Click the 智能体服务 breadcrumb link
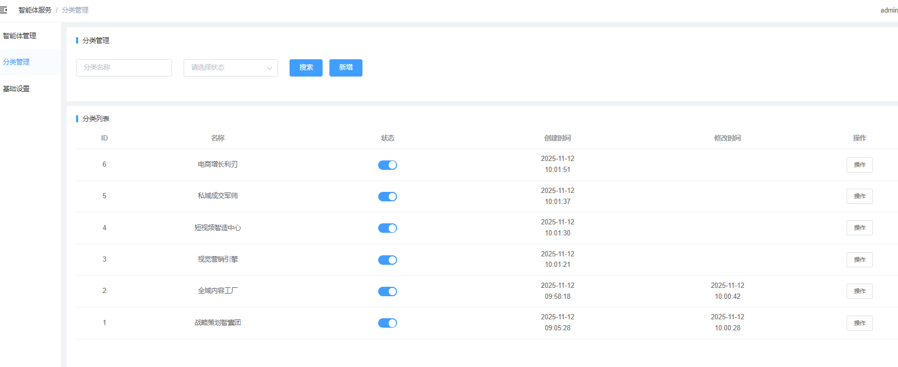This screenshot has width=898, height=367. click(35, 10)
